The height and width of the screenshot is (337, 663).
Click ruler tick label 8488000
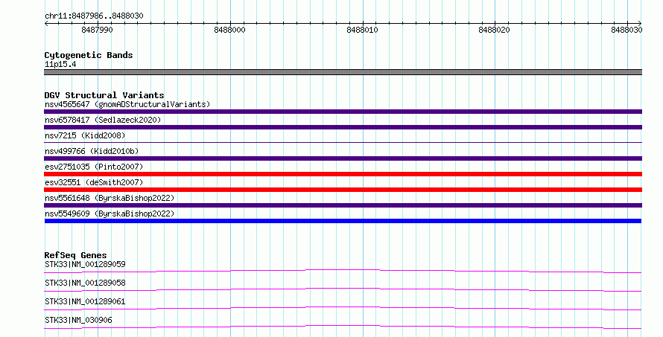(229, 30)
